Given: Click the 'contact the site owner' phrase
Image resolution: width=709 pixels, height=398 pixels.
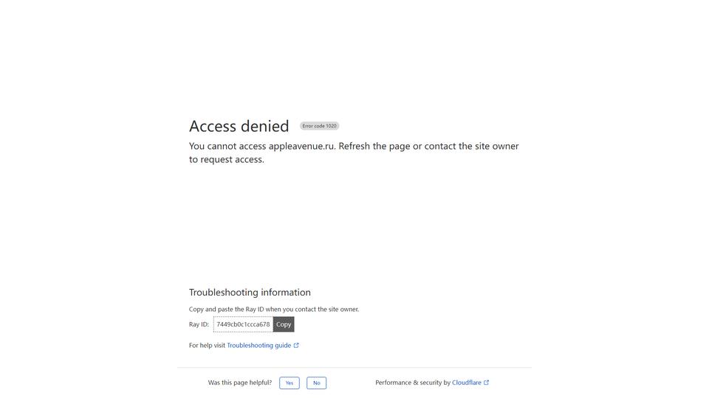Looking at the screenshot, I should click(472, 146).
